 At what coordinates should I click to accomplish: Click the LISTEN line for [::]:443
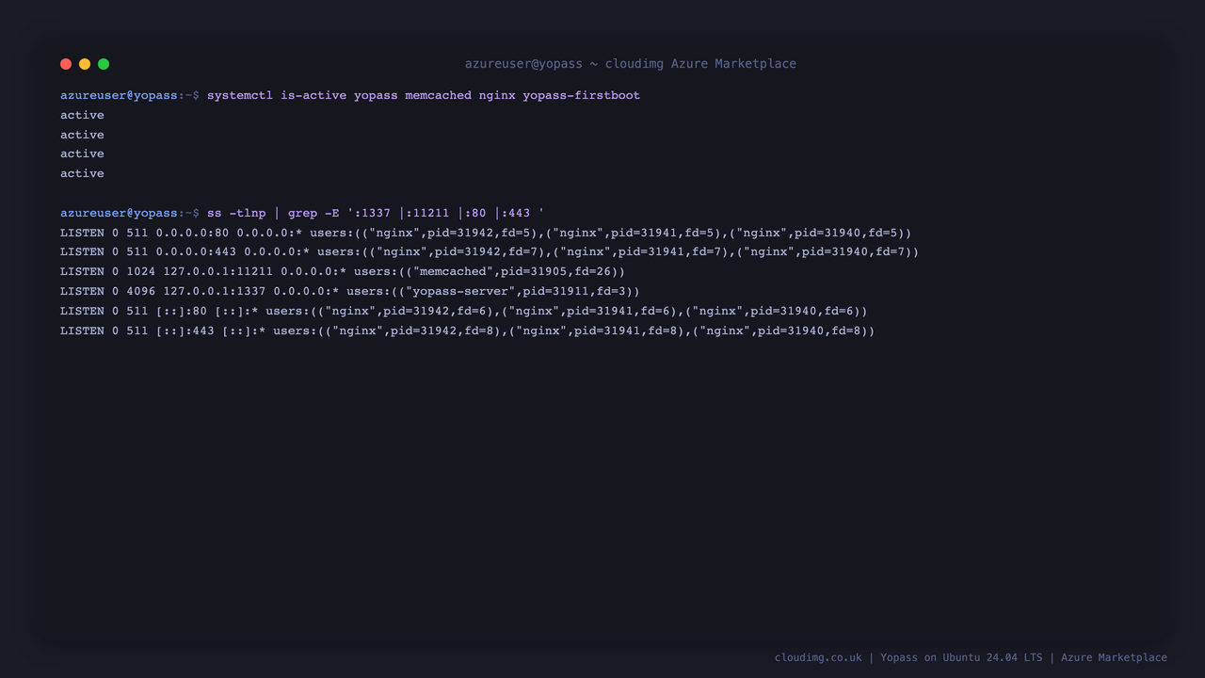468,331
